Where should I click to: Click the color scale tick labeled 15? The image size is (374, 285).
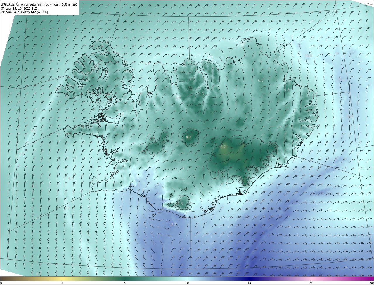coord(249,283)
